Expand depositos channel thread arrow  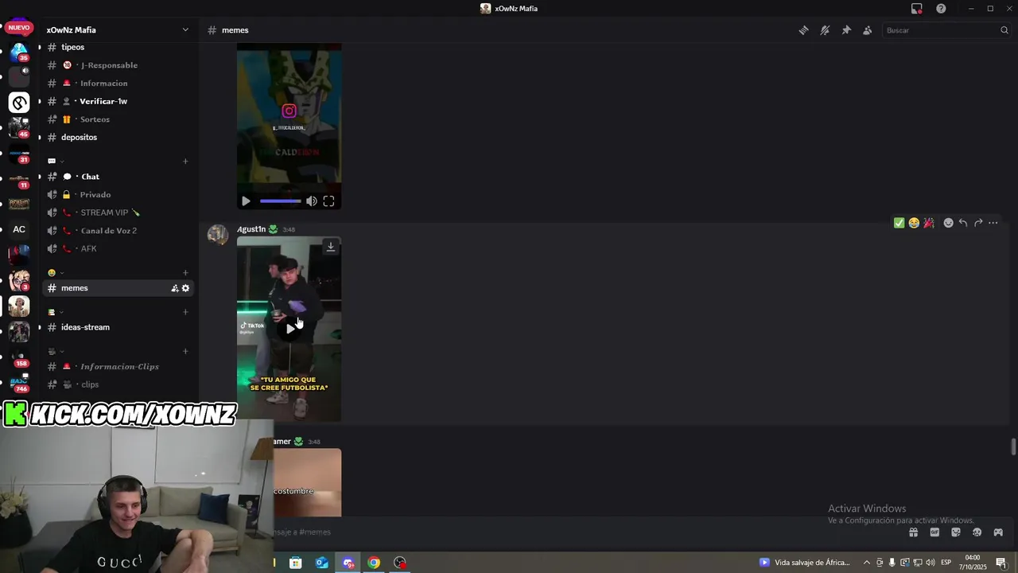(39, 138)
